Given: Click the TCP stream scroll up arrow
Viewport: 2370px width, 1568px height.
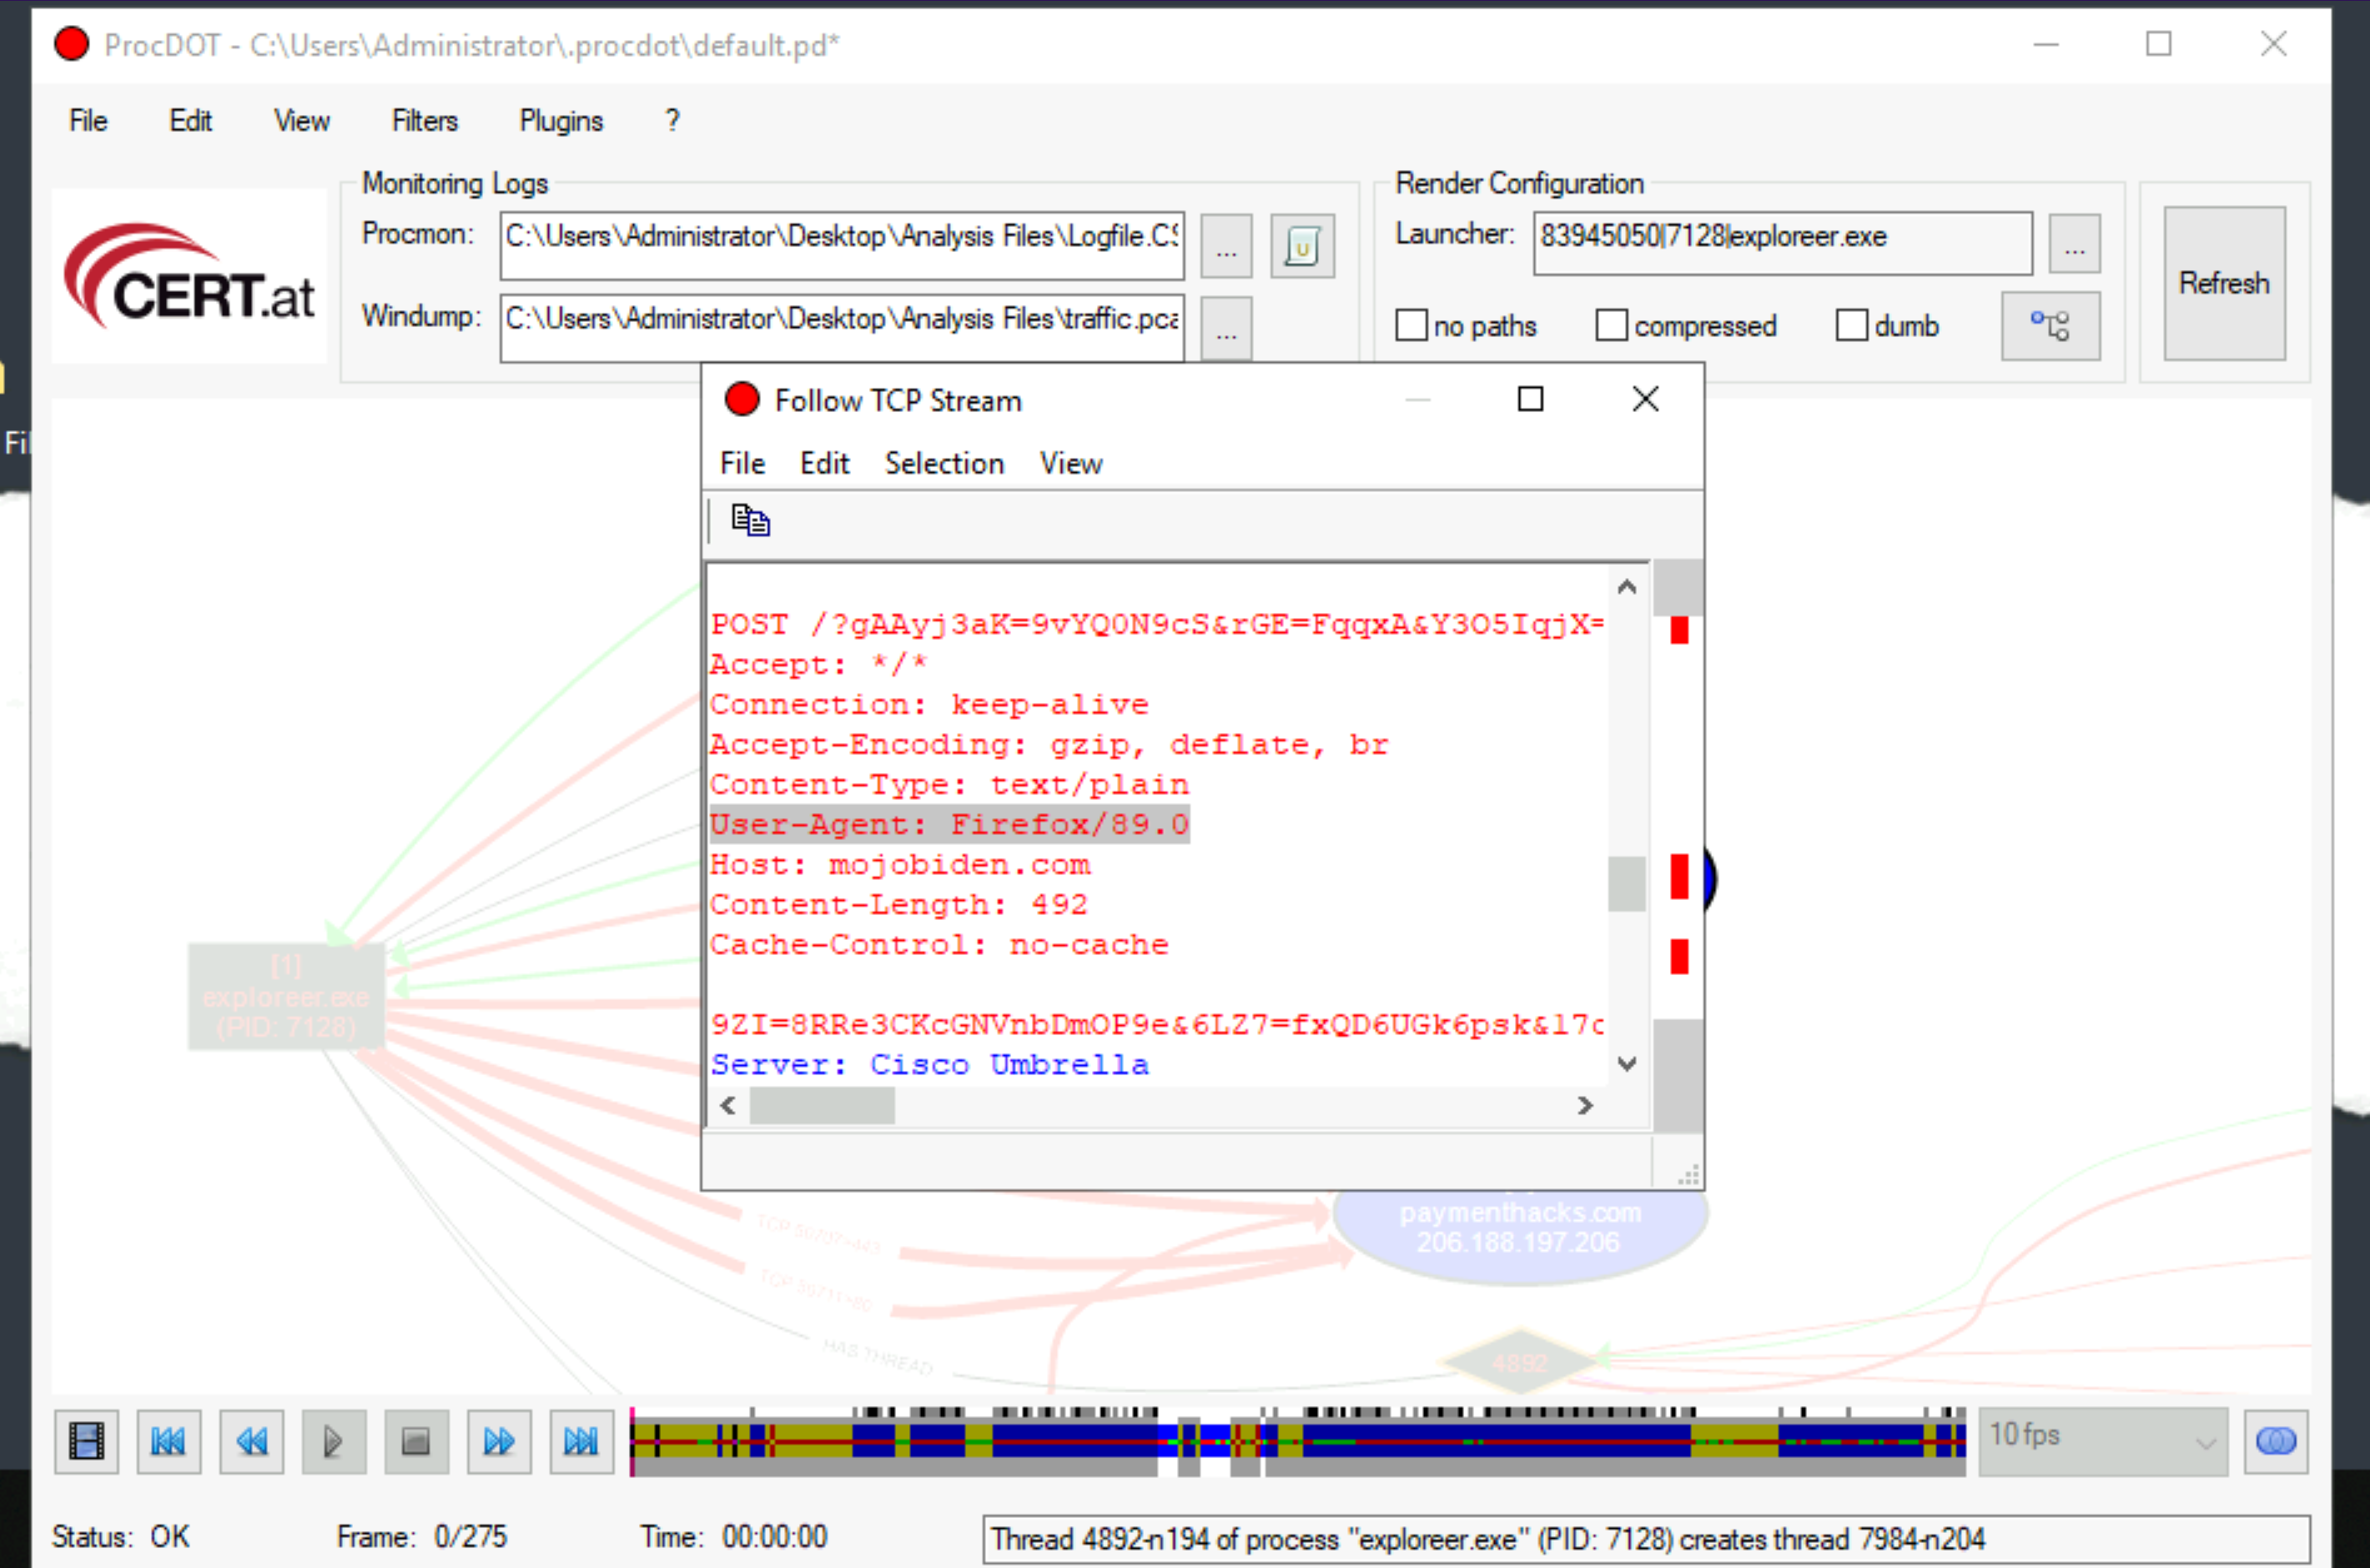Looking at the screenshot, I should click(1627, 587).
